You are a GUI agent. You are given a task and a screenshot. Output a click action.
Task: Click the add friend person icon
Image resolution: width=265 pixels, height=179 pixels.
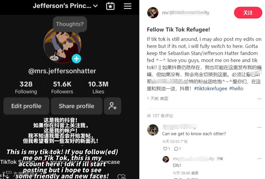pos(112,106)
